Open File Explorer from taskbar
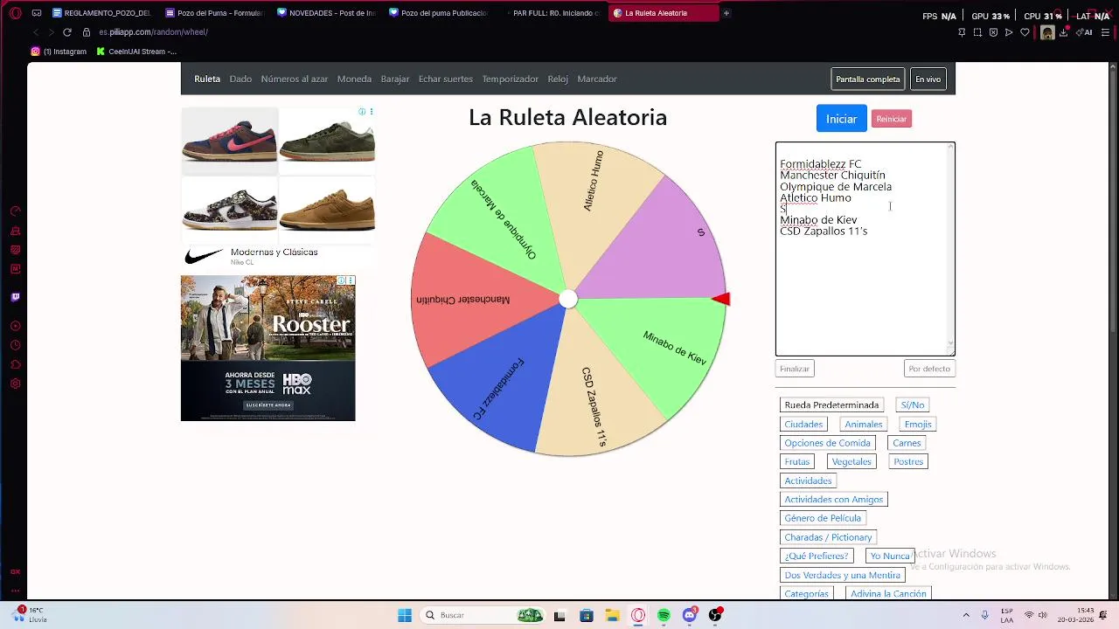This screenshot has width=1119, height=629. click(612, 615)
